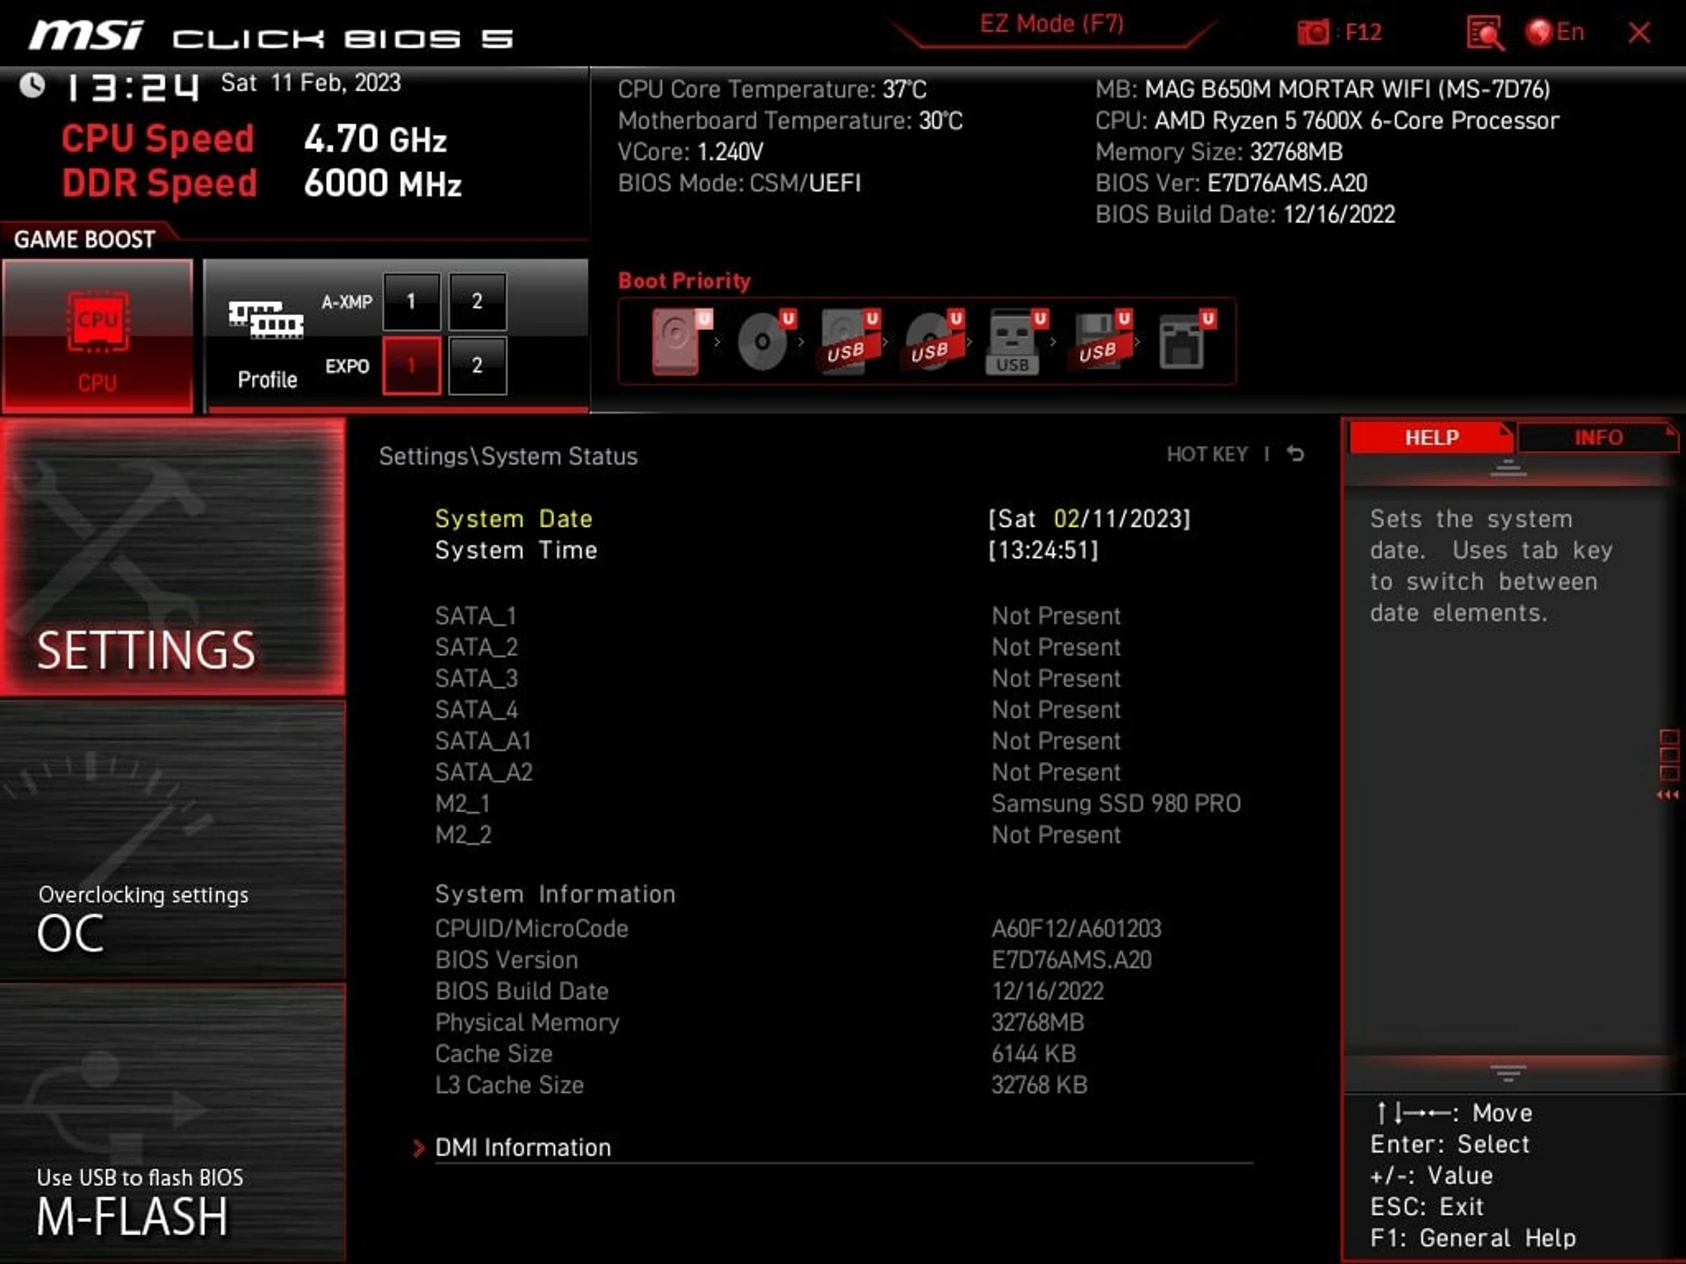The image size is (1686, 1264).
Task: Click the help panel bottom handle
Action: coord(1508,1074)
